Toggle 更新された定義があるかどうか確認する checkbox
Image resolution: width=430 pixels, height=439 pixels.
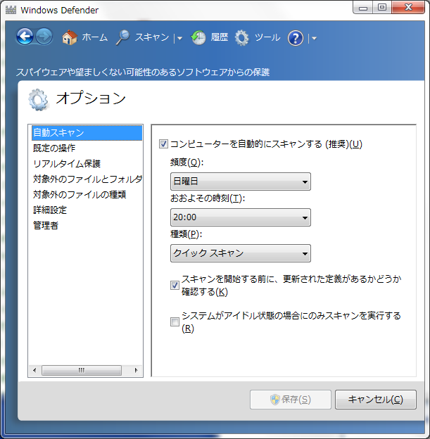click(x=175, y=286)
